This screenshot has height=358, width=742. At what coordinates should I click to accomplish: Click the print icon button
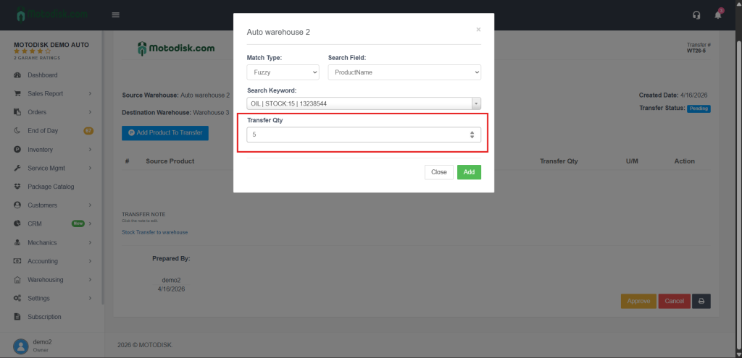(701, 301)
